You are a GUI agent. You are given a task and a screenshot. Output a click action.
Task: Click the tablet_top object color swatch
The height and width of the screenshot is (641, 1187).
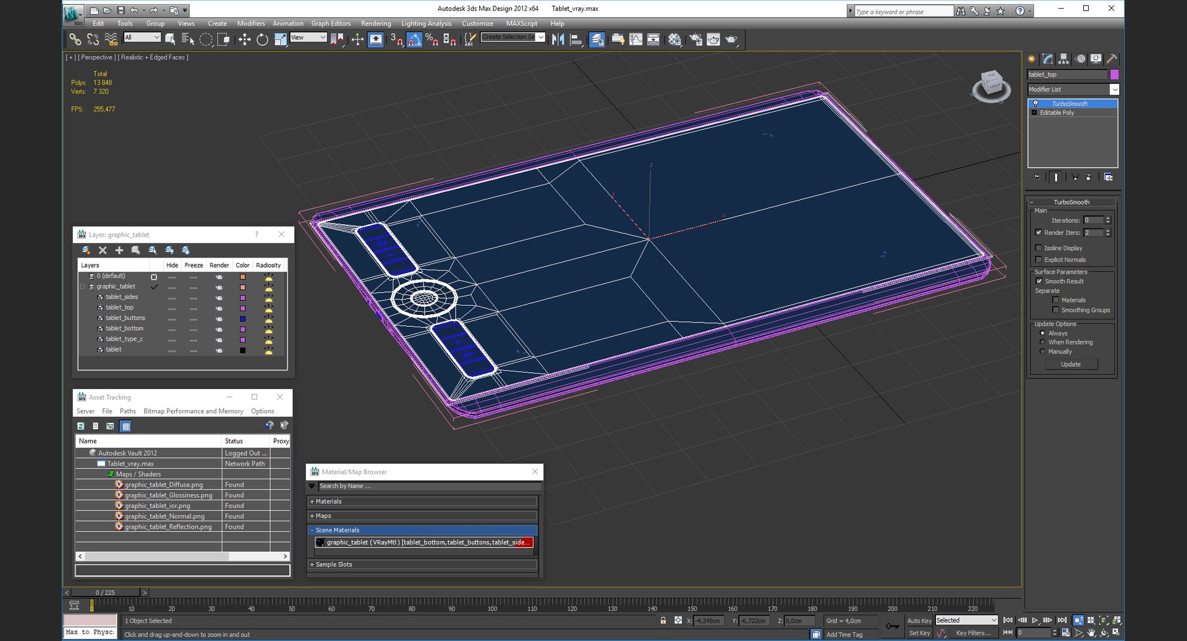click(x=1114, y=75)
